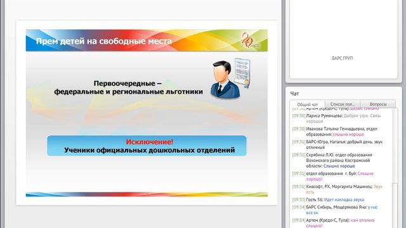Click the 'Чат' panel title
This screenshot has height=228, width=406.
[294, 94]
